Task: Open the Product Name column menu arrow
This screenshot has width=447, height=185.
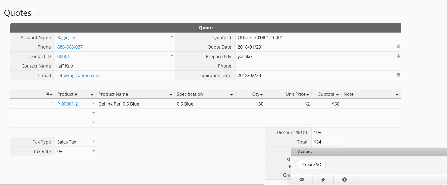Action: pos(171,95)
